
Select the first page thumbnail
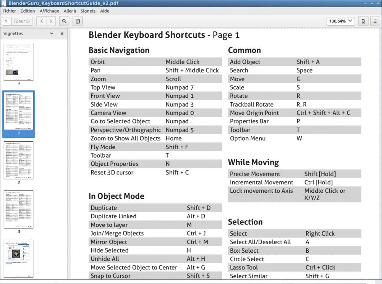click(x=18, y=62)
